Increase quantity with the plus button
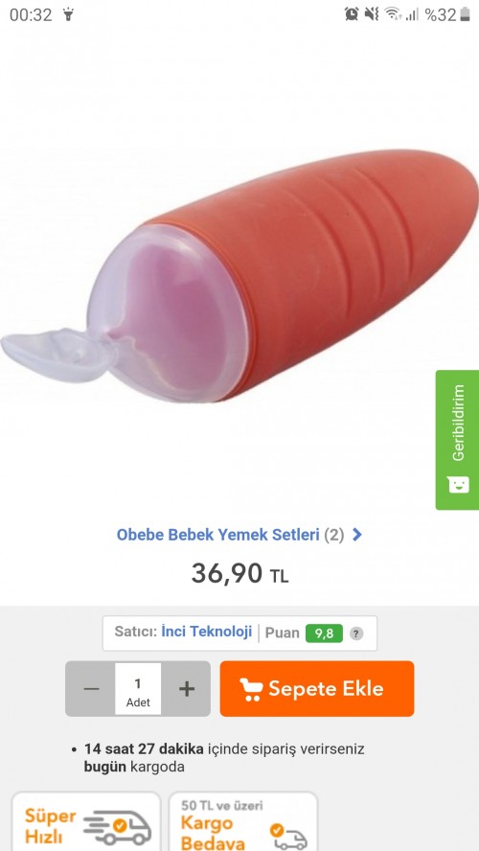The width and height of the screenshot is (479, 851). (186, 689)
